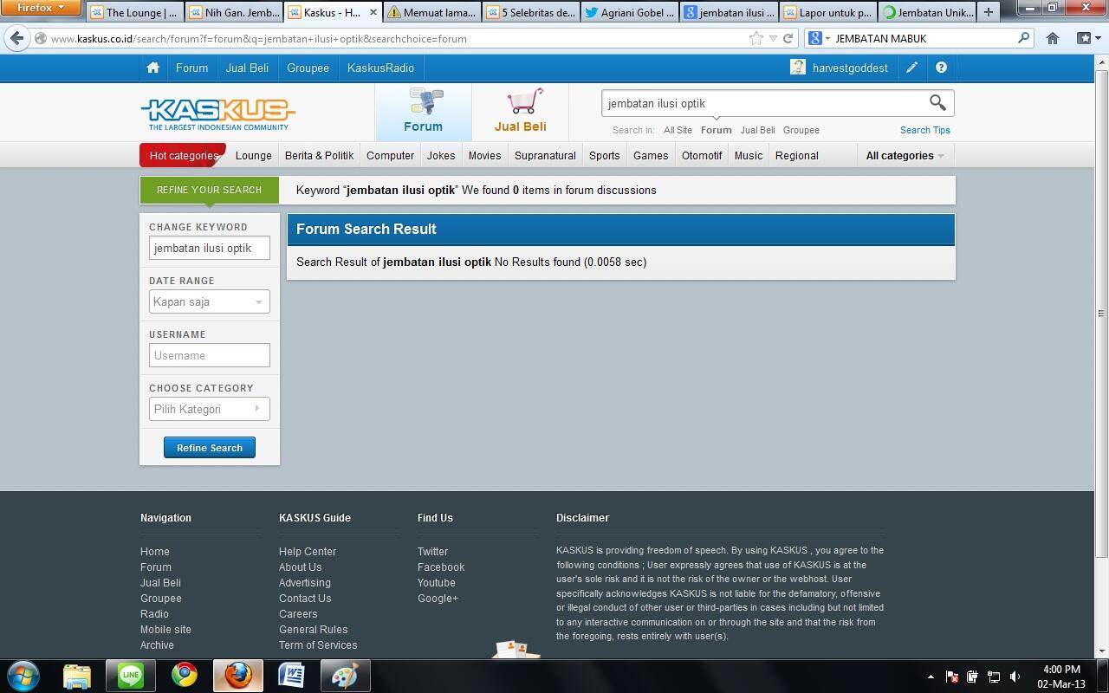The height and width of the screenshot is (693, 1109).
Task: Open Help Center footer link
Action: tap(308, 552)
